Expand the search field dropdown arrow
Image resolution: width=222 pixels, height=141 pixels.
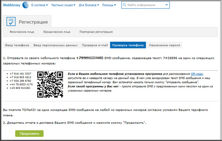tap(166, 5)
